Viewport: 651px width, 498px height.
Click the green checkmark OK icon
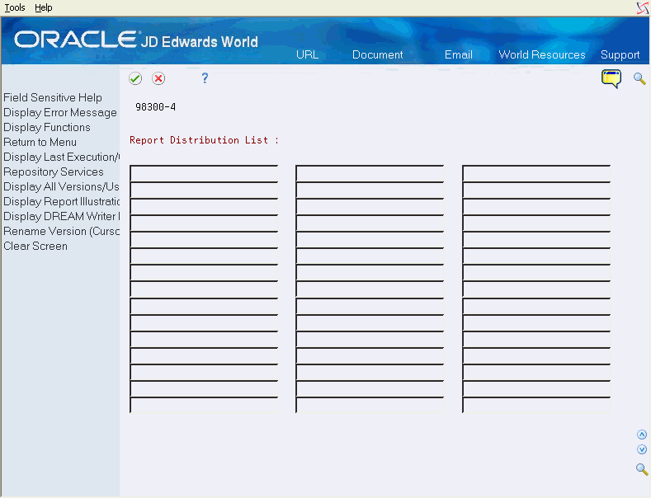(x=135, y=78)
